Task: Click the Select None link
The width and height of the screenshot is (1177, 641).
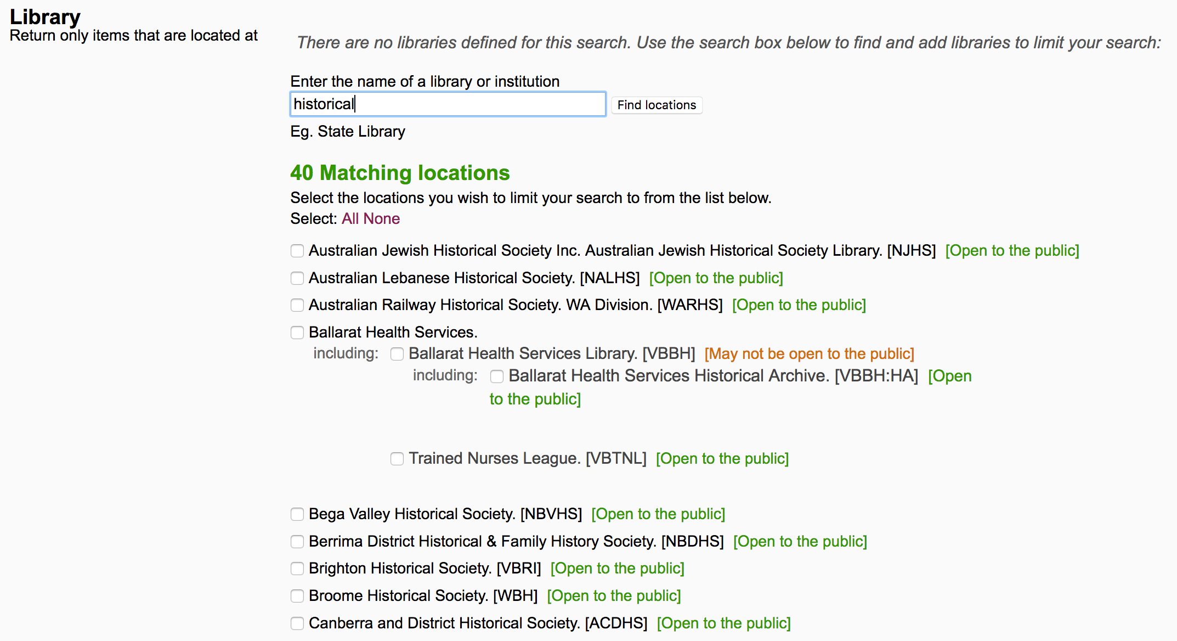Action: (x=381, y=218)
